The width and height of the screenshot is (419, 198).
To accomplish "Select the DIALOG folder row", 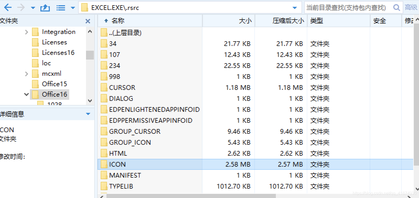I will pos(256,98).
